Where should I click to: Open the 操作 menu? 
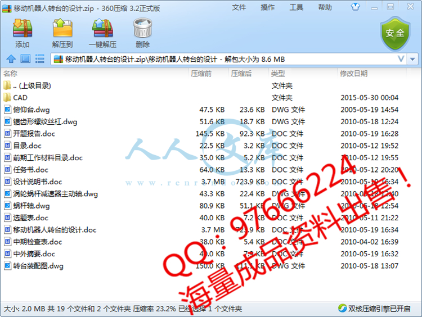point(267,7)
